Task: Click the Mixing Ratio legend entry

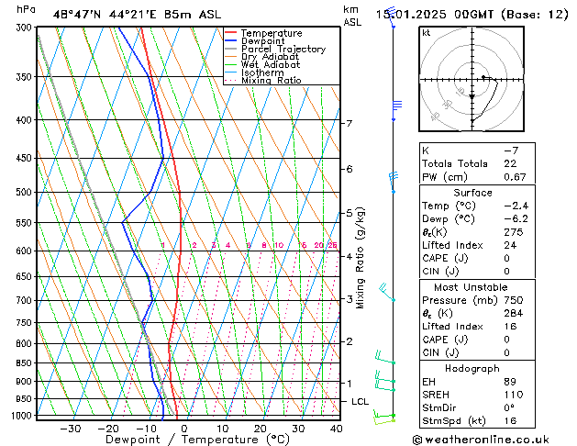Action: pos(272,80)
